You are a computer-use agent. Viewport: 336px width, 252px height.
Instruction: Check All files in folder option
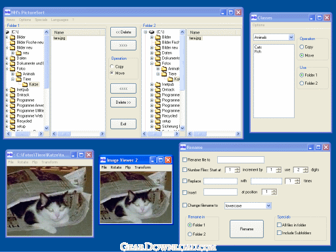[279, 225]
